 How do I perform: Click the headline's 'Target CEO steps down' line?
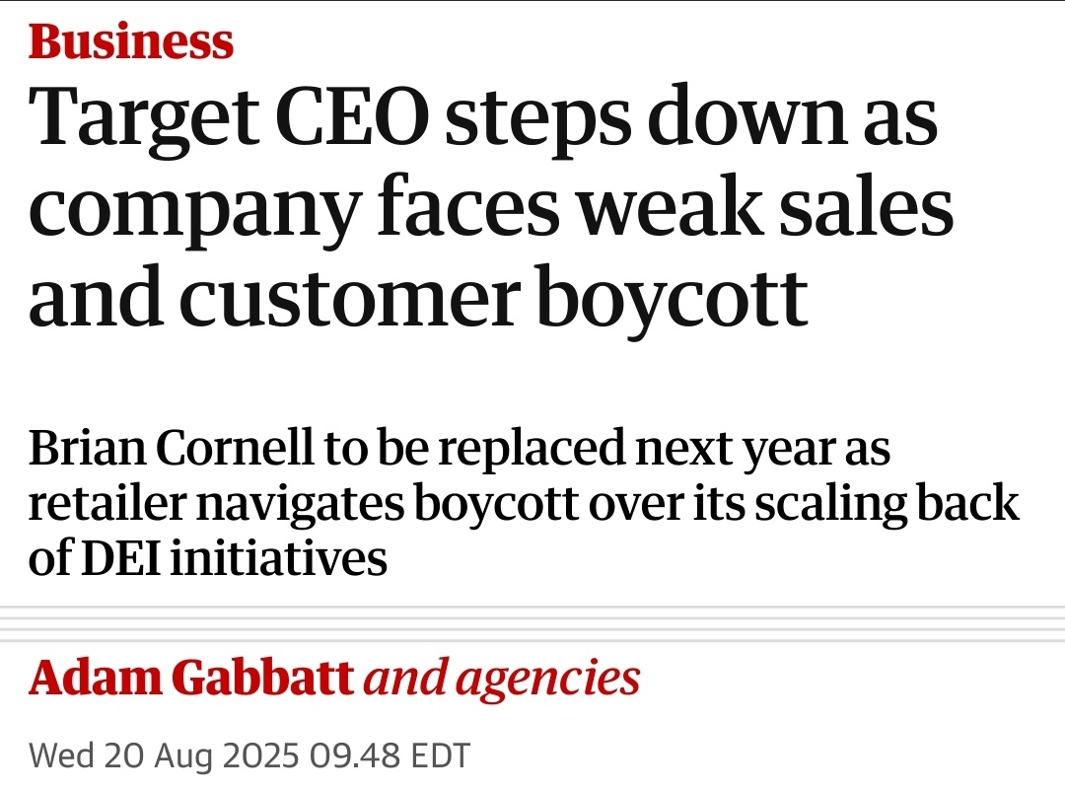tap(483, 117)
